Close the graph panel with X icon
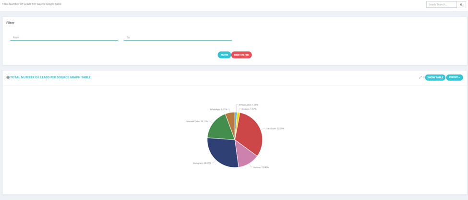The width and height of the screenshot is (468, 200). tap(424, 77)
